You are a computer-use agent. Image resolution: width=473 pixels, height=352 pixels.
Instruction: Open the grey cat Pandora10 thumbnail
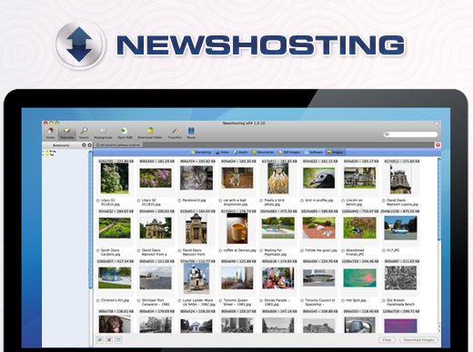pos(196,178)
